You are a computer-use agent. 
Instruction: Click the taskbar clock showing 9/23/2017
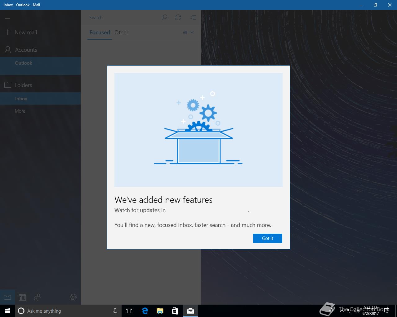click(x=371, y=311)
